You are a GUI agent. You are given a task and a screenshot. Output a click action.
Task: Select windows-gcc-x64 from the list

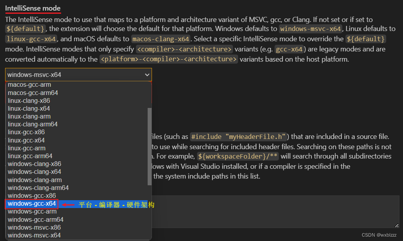(x=31, y=204)
